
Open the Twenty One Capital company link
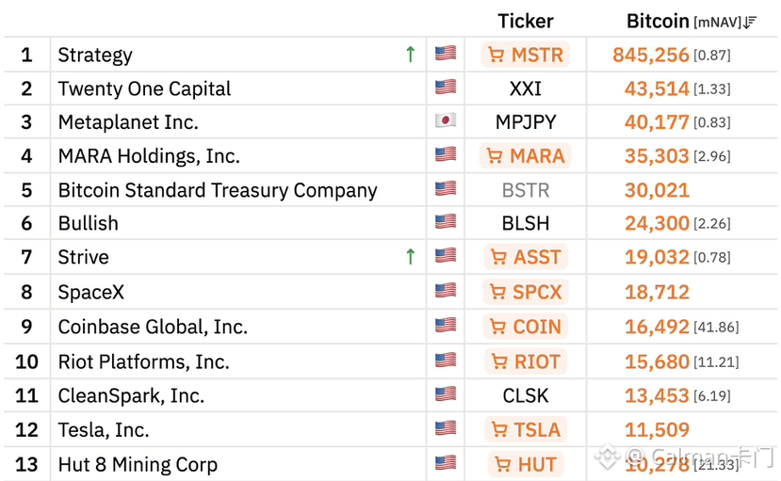pyautogui.click(x=144, y=88)
